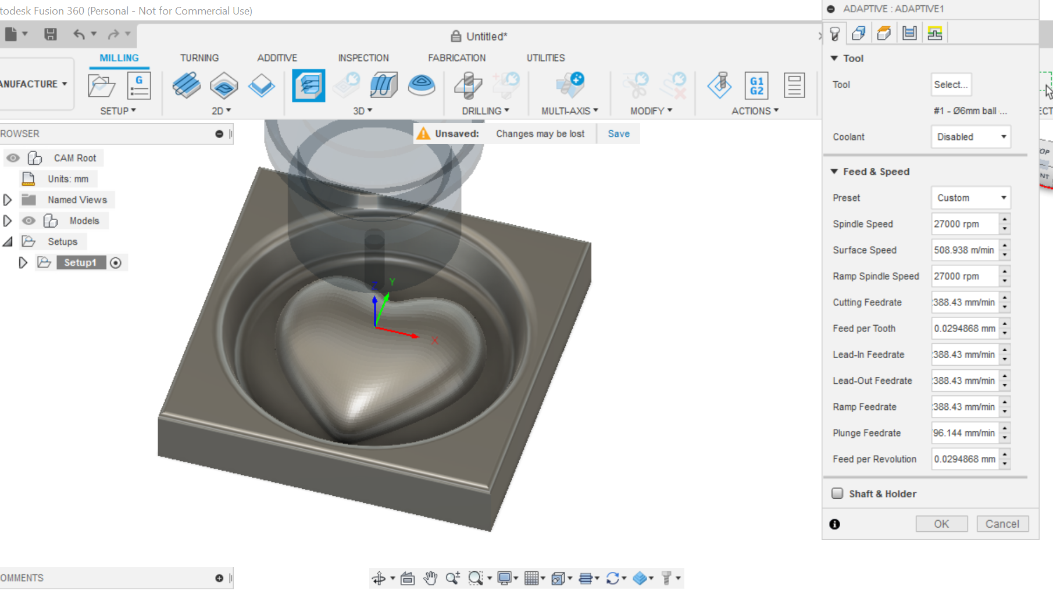This screenshot has width=1053, height=591.
Task: Open the Geometry tab in Adaptive dialog
Action: pos(859,33)
